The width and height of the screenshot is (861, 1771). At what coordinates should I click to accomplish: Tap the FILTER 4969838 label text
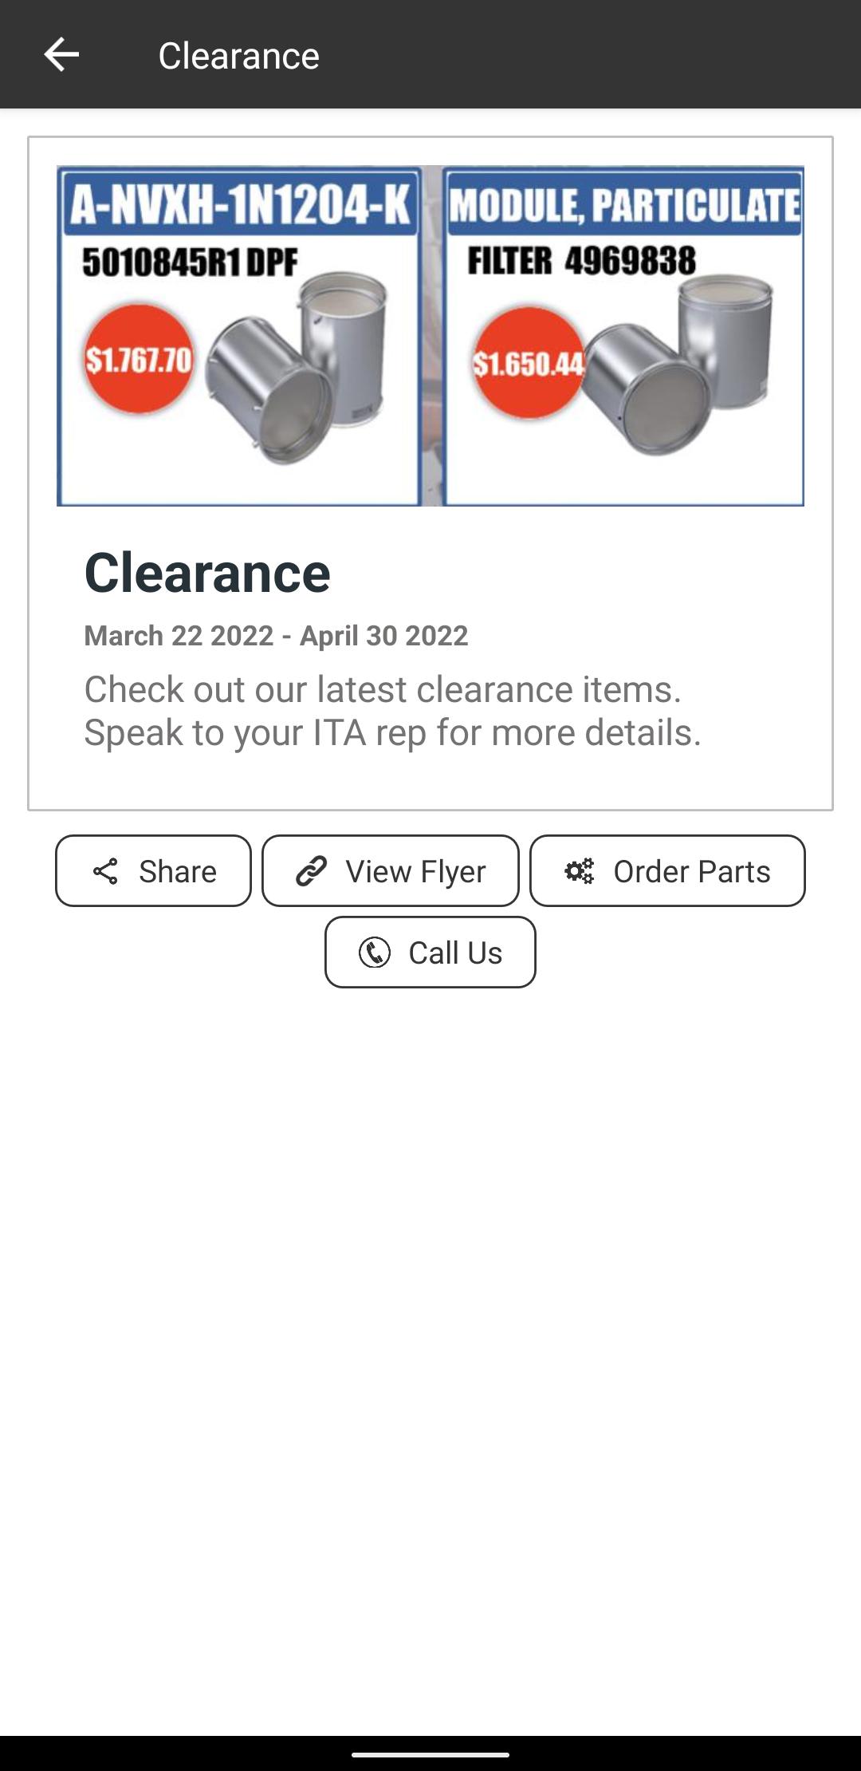click(x=581, y=261)
